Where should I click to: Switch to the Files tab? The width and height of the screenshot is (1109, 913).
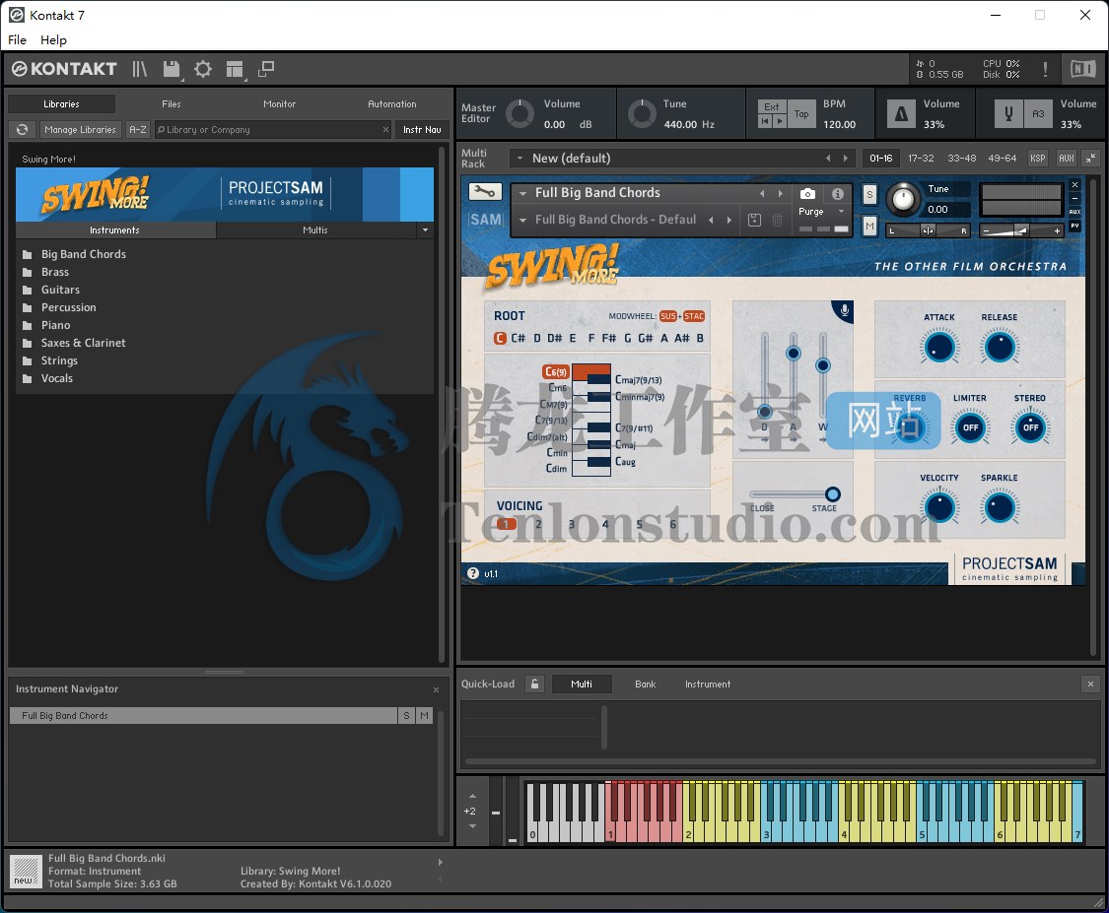[x=172, y=103]
